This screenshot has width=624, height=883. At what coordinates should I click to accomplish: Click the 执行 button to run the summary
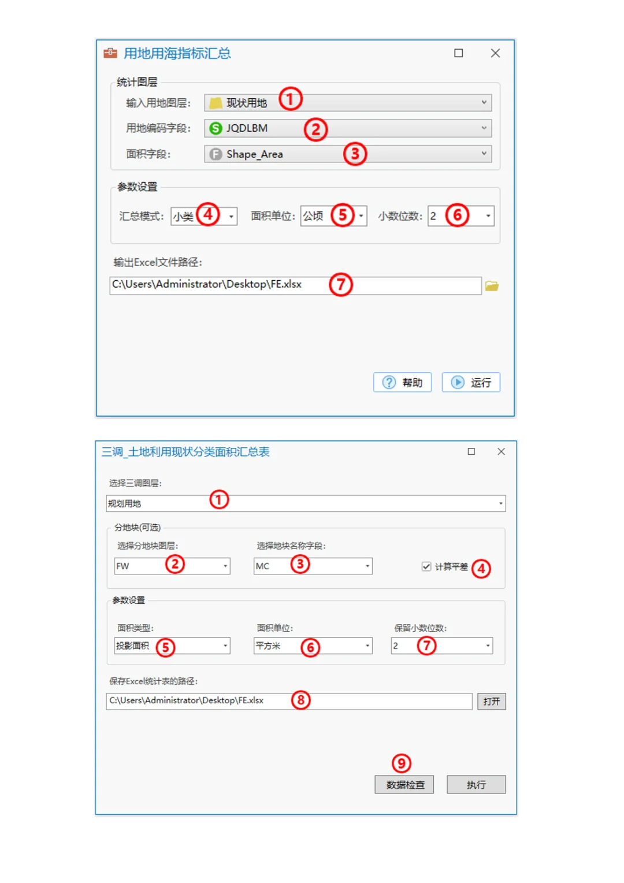(476, 784)
